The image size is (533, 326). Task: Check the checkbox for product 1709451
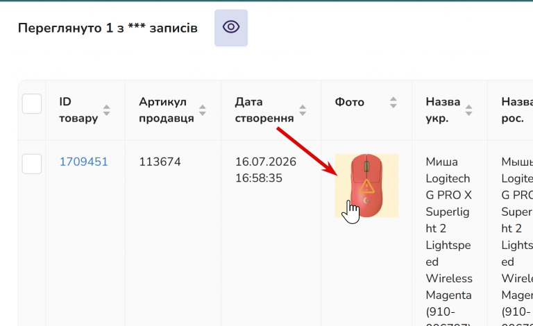coord(32,164)
